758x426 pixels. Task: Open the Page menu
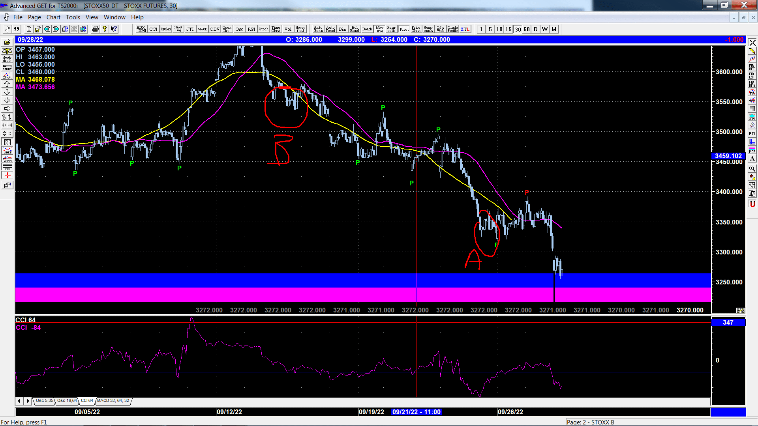(x=34, y=17)
